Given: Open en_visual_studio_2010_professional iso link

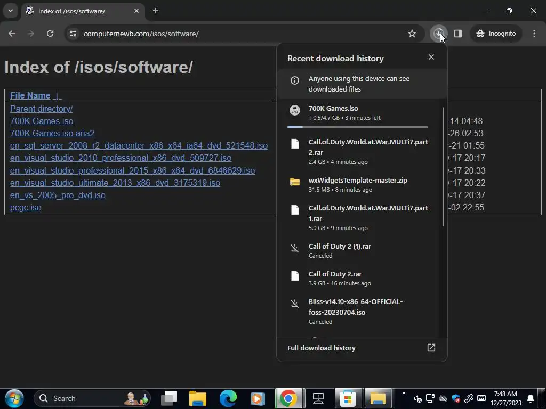Looking at the screenshot, I should coord(121,158).
